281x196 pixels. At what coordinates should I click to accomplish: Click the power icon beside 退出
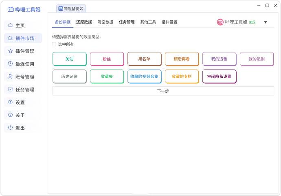click(11, 128)
